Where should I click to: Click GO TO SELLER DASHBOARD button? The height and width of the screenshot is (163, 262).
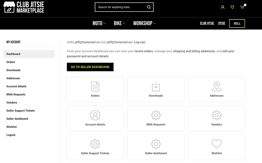coord(90,67)
